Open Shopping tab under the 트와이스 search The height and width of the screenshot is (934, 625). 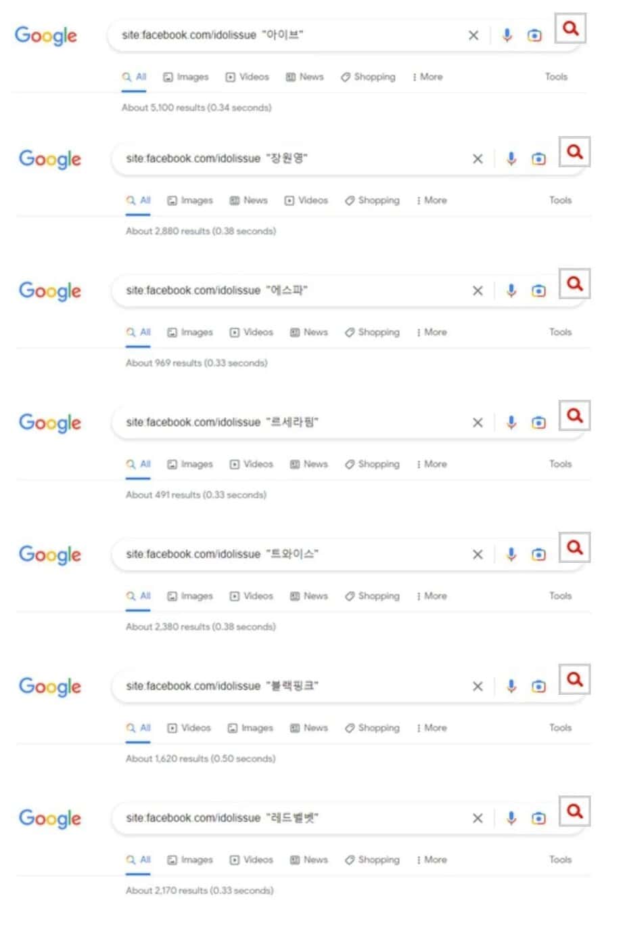pyautogui.click(x=372, y=596)
